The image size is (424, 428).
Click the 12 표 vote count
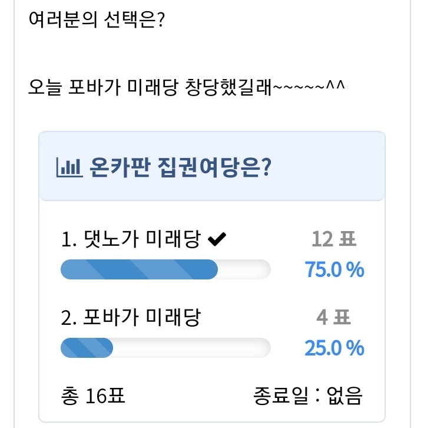333,239
